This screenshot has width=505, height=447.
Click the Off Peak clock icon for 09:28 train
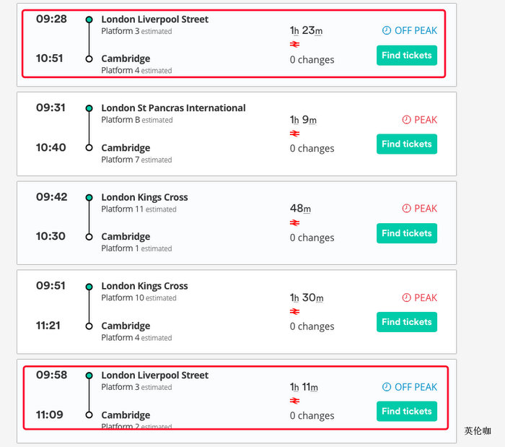coord(386,31)
